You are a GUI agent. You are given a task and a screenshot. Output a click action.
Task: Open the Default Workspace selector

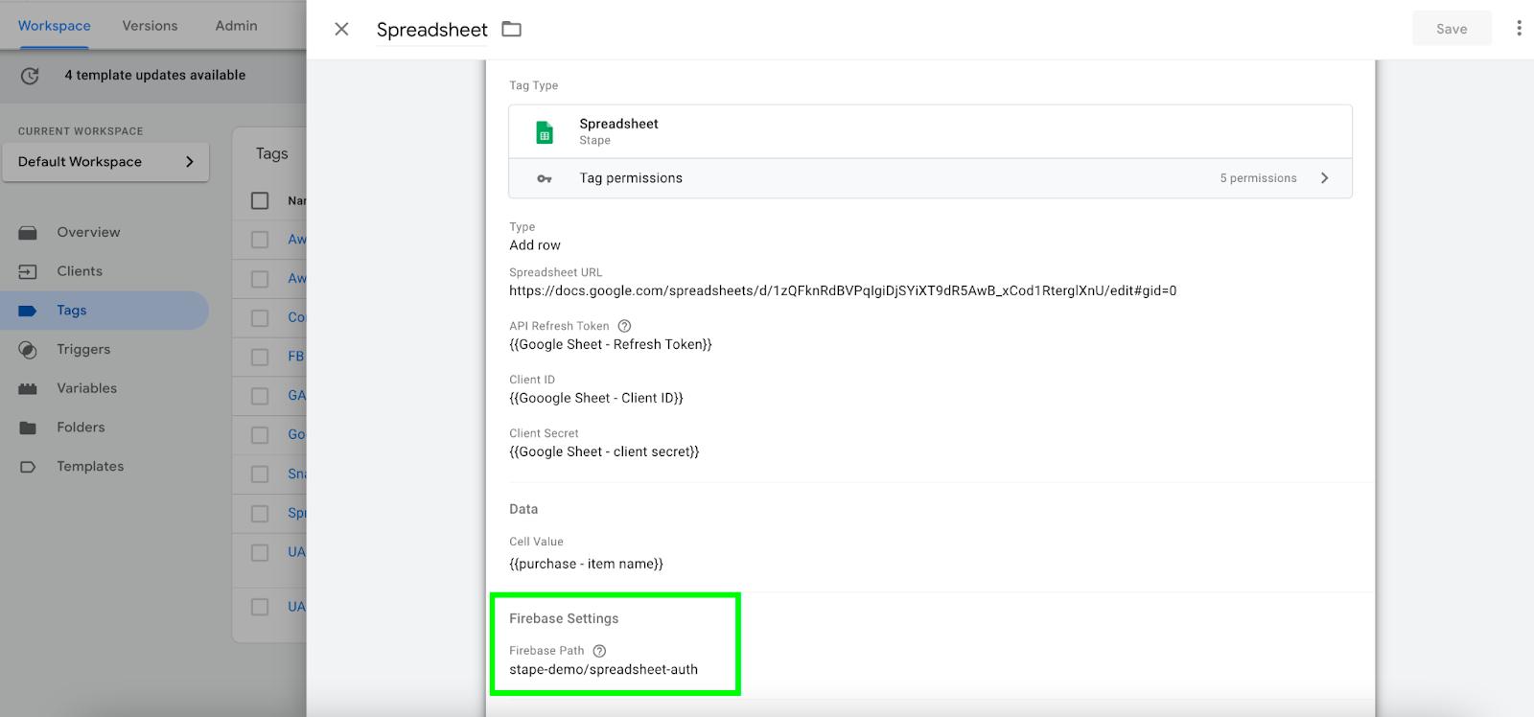click(x=105, y=162)
